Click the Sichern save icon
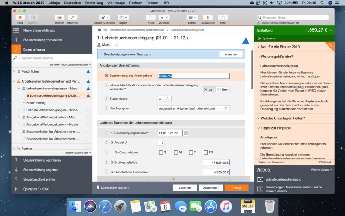345x216 pixels. pos(33,17)
